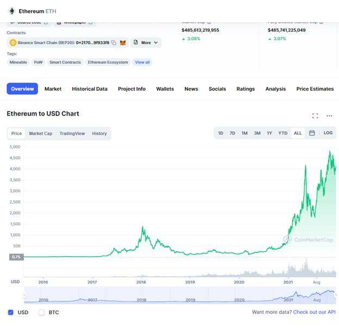Screen dimensions: 339x328
Task: Click the 5,000 price axis label
Action: tap(15, 147)
